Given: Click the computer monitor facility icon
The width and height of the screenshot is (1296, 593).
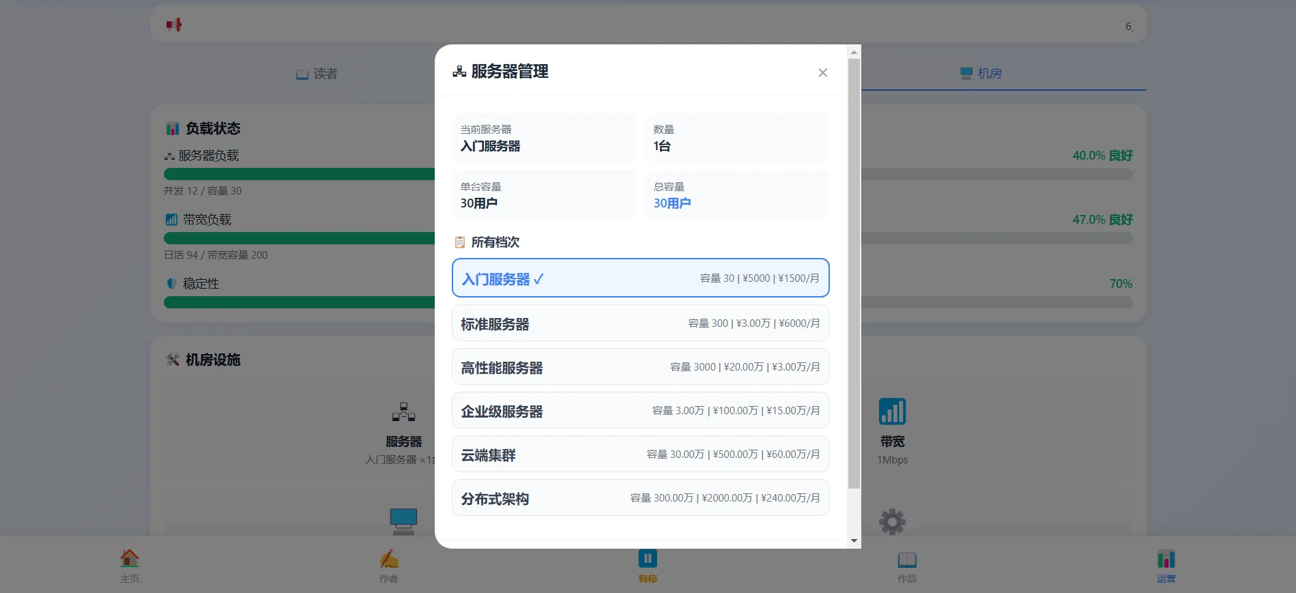Looking at the screenshot, I should coord(403,521).
